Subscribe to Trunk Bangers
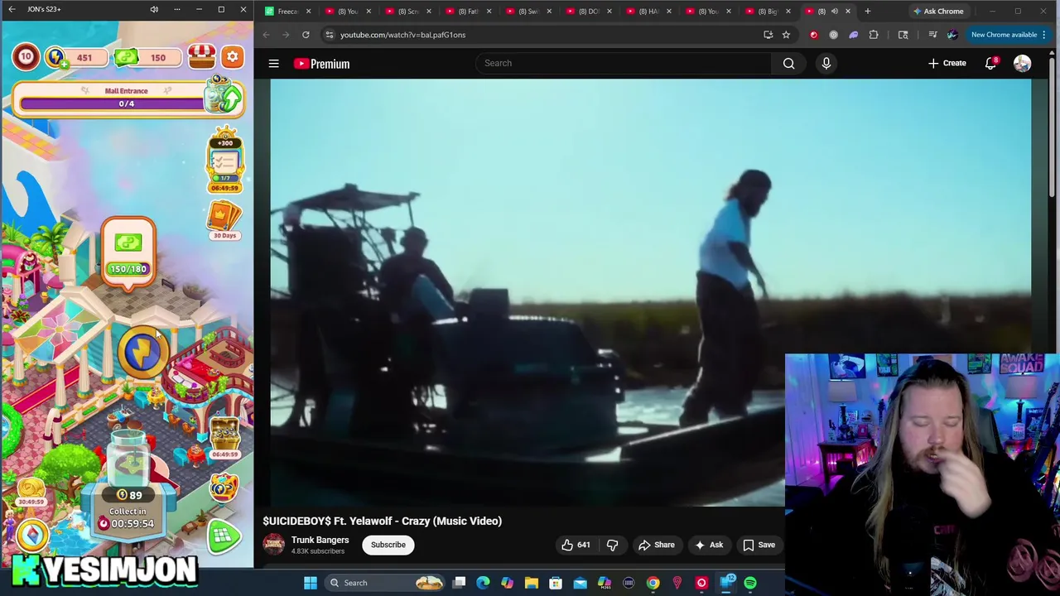Screen dimensions: 1060x596 tap(388, 545)
